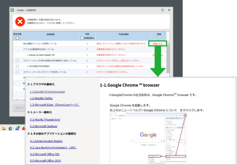
Task: Select the アプリは自動更新を設定している row text
Action: click(39, 49)
